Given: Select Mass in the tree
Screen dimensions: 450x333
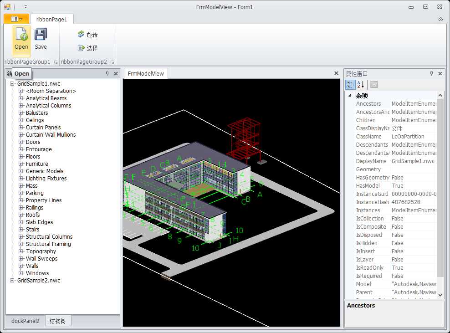Looking at the screenshot, I should point(31,186).
